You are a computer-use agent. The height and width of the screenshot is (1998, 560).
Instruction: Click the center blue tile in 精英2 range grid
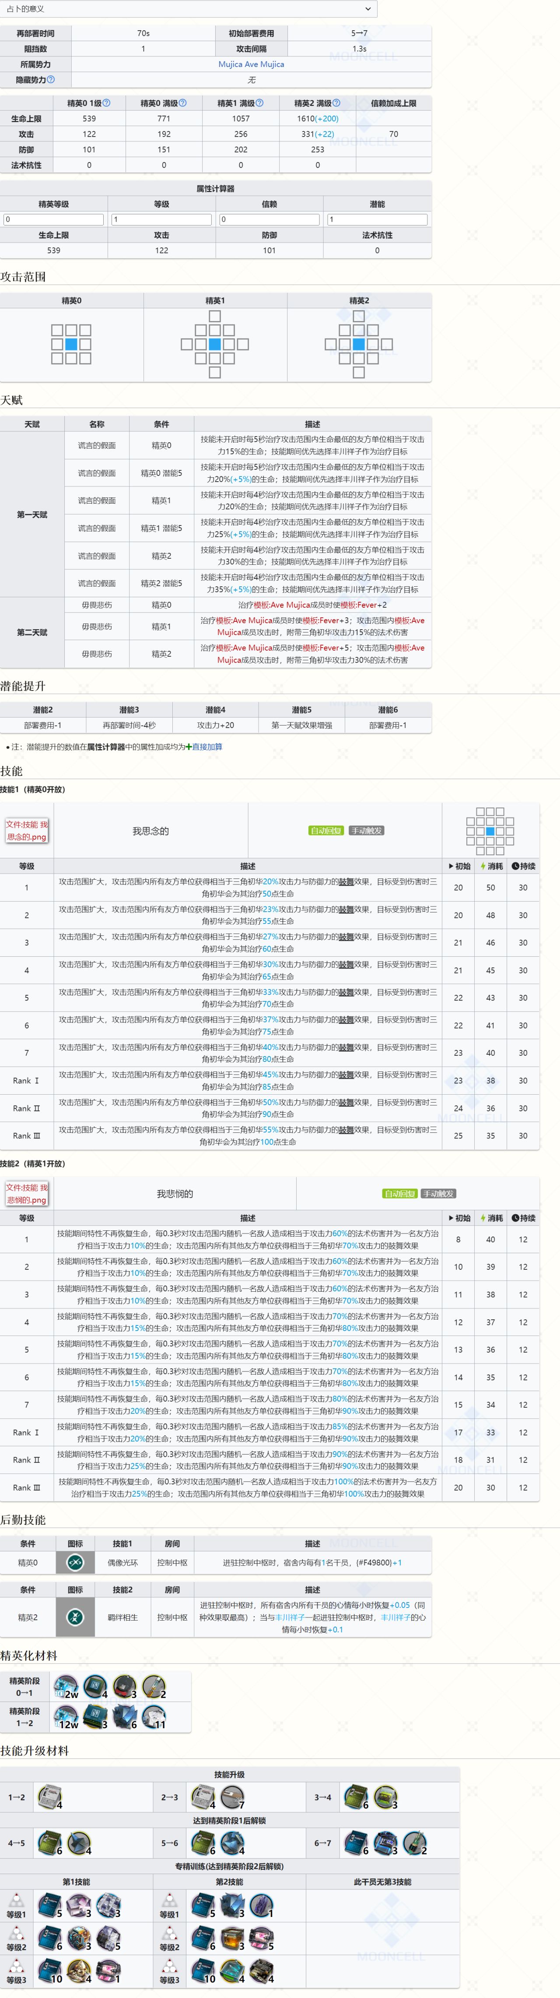[359, 344]
